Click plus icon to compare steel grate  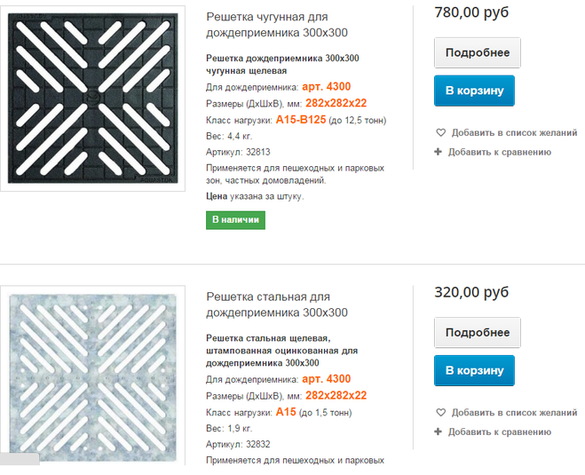coord(439,432)
